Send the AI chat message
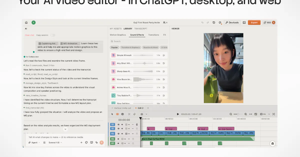Image resolution: width=300 pixels, height=157 pixels. point(101,143)
